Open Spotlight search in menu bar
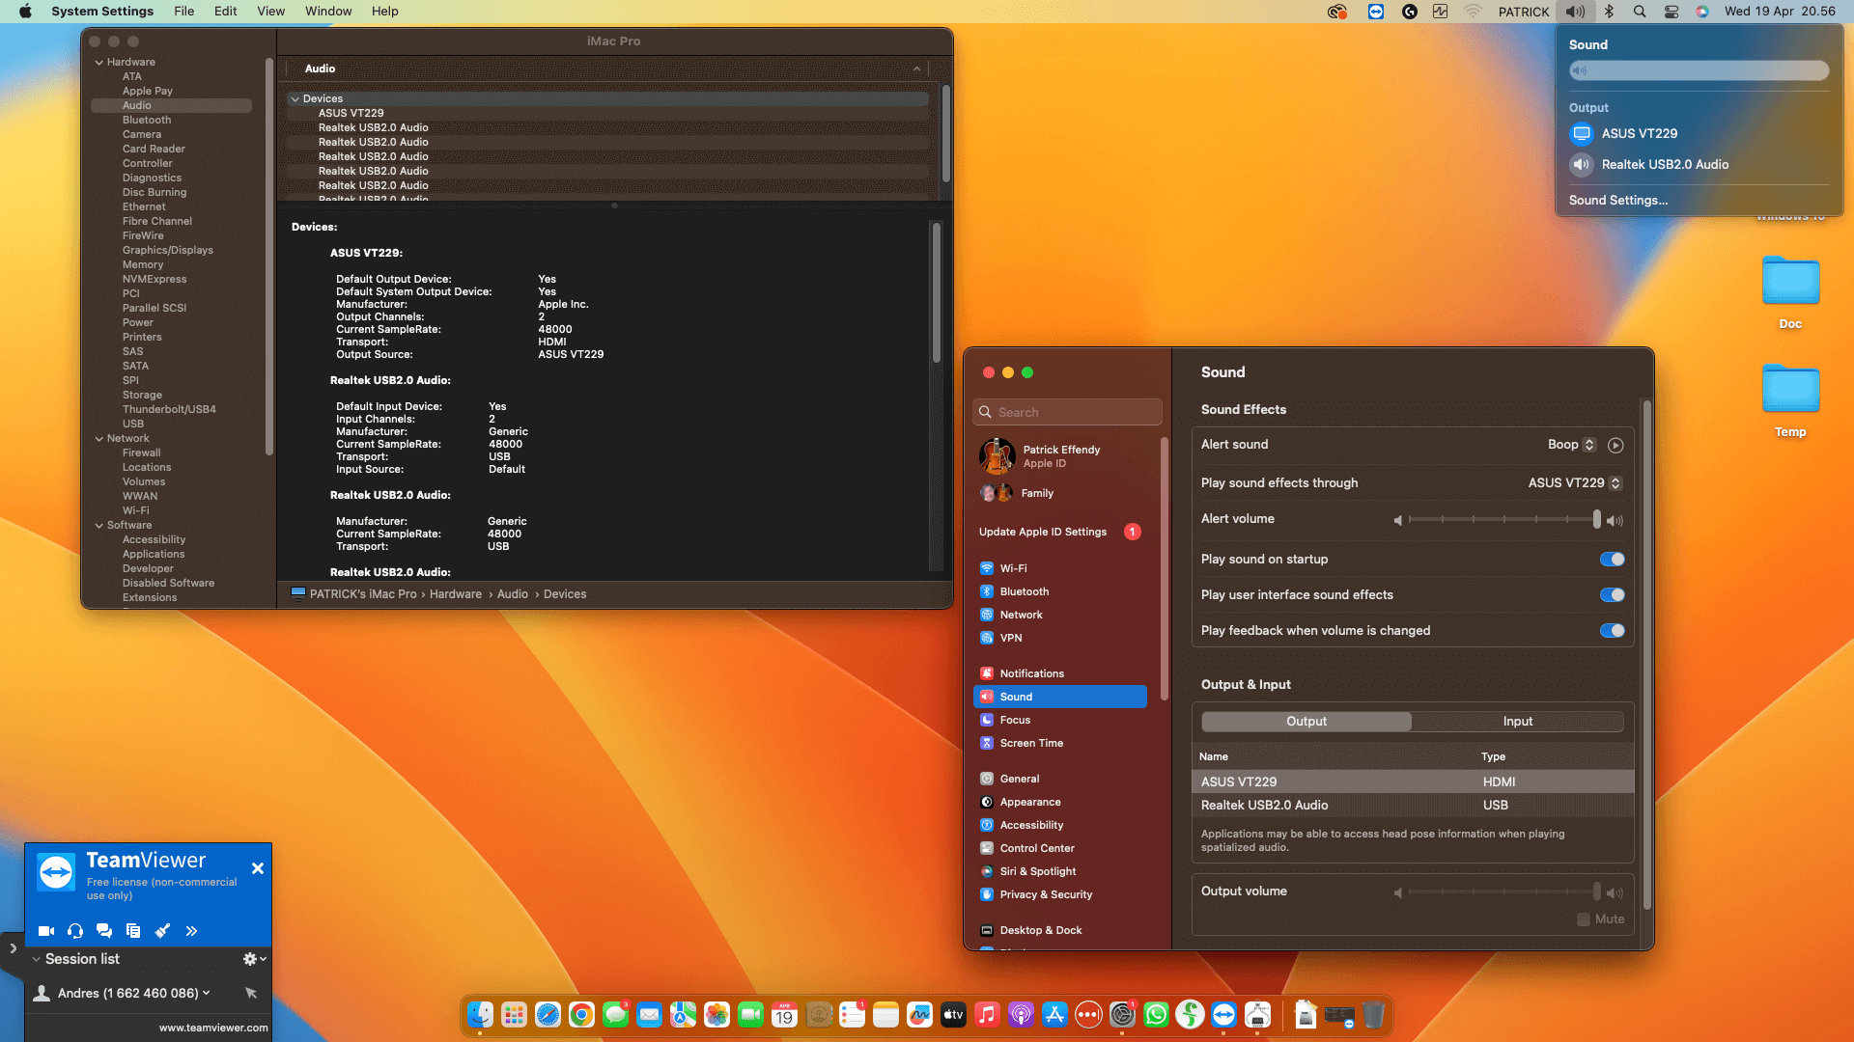This screenshot has width=1854, height=1042. pyautogui.click(x=1640, y=12)
